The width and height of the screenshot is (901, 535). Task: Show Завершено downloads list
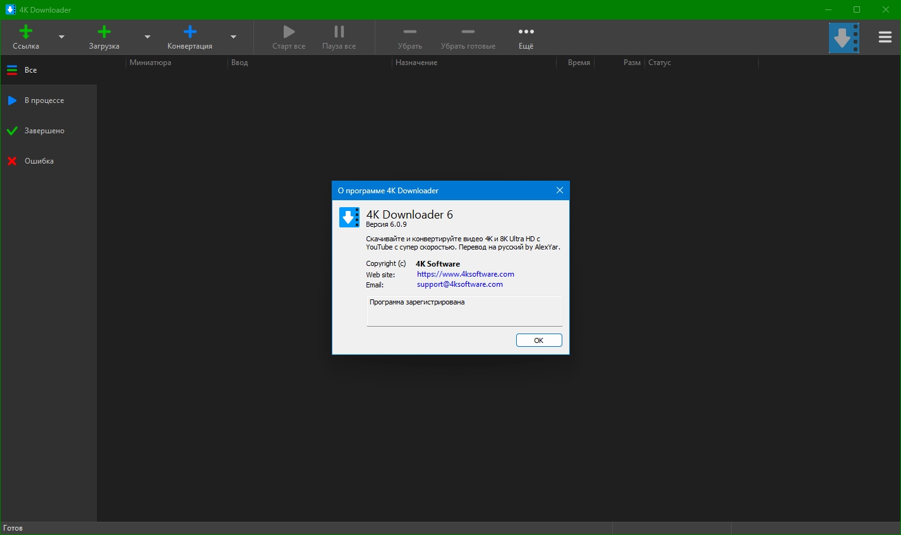coord(44,131)
